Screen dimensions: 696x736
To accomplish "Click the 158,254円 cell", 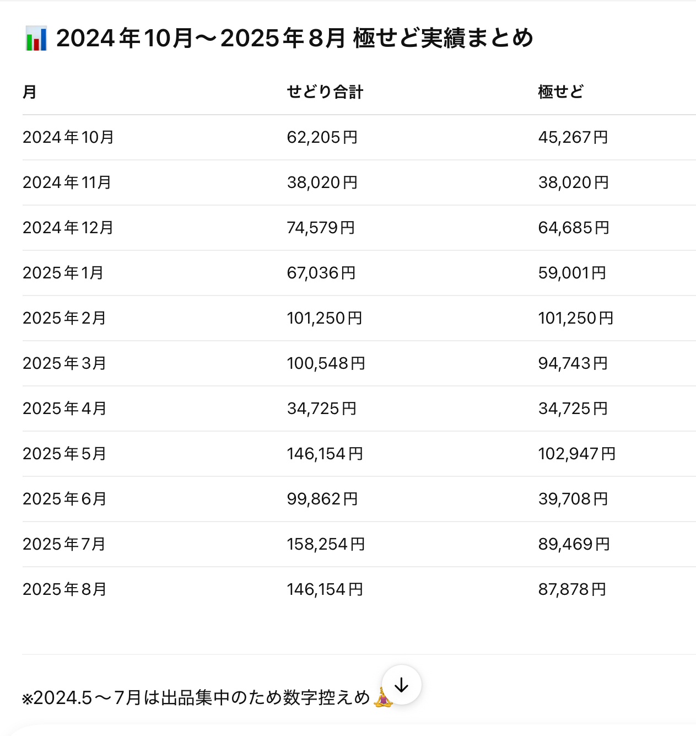I will (326, 544).
